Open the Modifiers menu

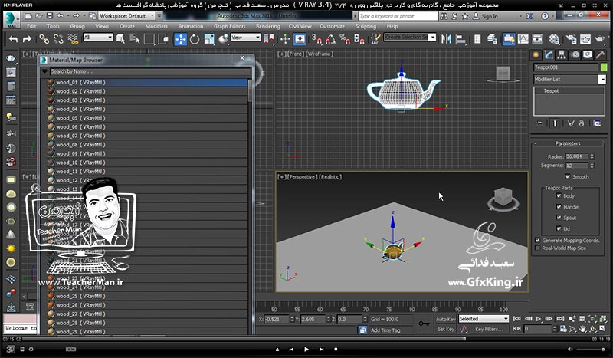click(156, 26)
